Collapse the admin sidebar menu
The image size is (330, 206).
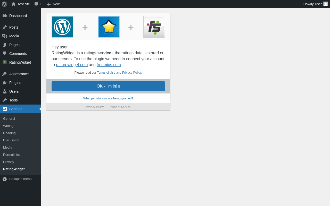21,179
